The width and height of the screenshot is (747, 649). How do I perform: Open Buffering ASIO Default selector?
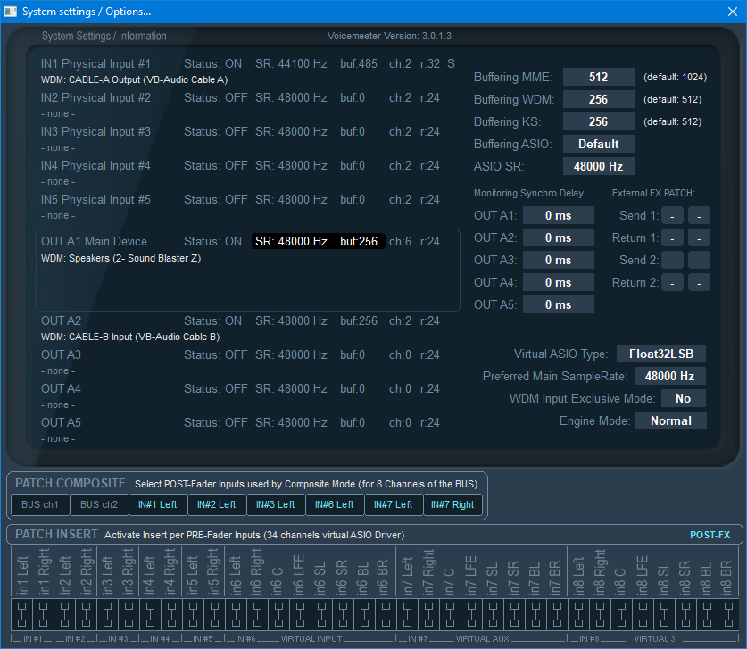click(x=598, y=144)
